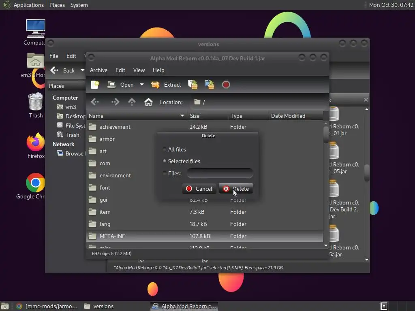
Task: Open the Help menu in archive manager
Action: coord(158,70)
